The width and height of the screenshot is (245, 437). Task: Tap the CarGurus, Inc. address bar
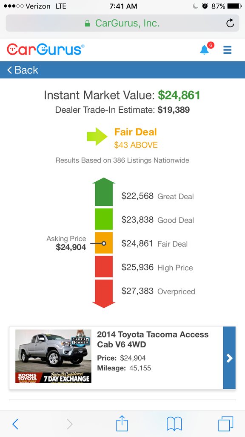[x=122, y=23]
